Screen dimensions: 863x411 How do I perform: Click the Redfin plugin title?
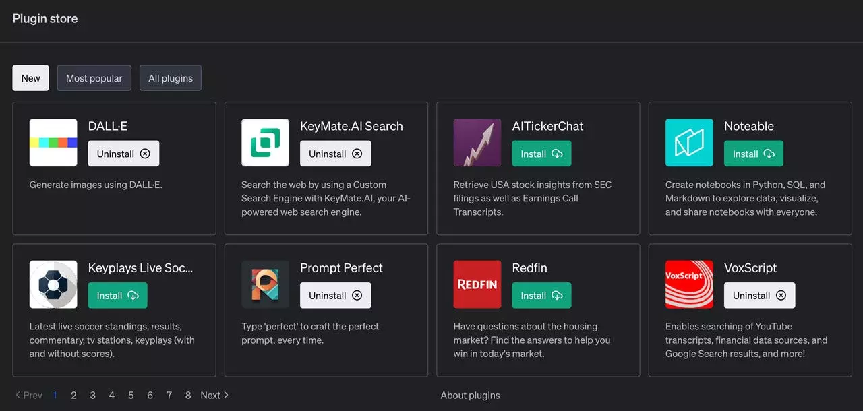pyautogui.click(x=530, y=267)
